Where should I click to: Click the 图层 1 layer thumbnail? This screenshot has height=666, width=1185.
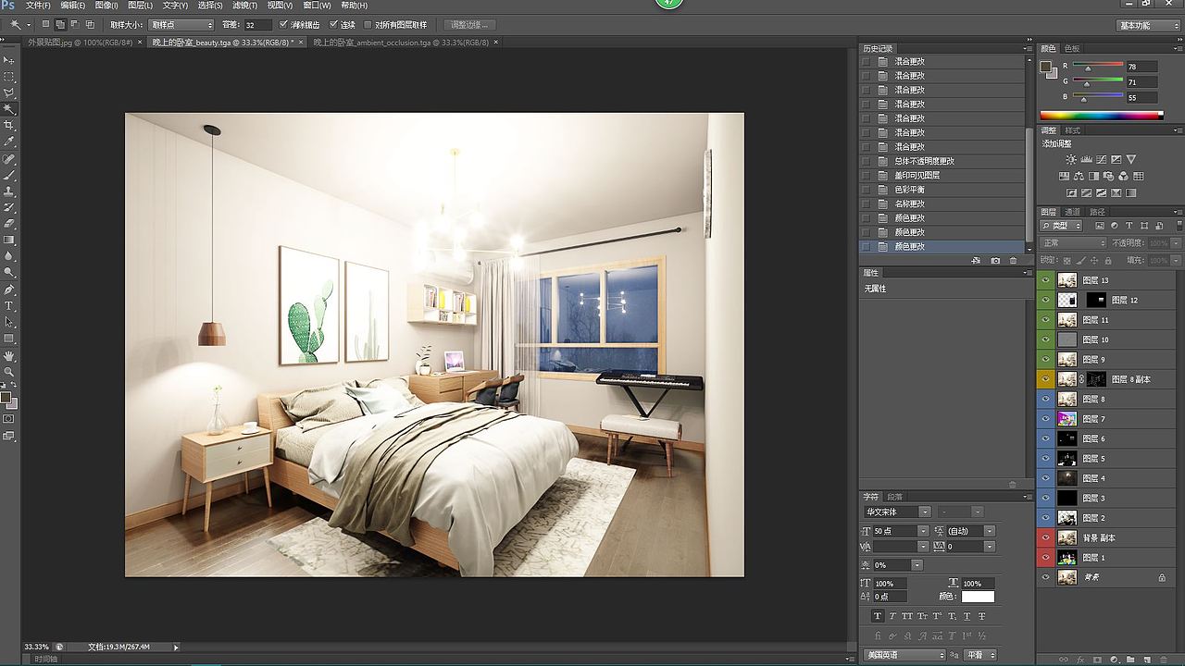click(1067, 558)
